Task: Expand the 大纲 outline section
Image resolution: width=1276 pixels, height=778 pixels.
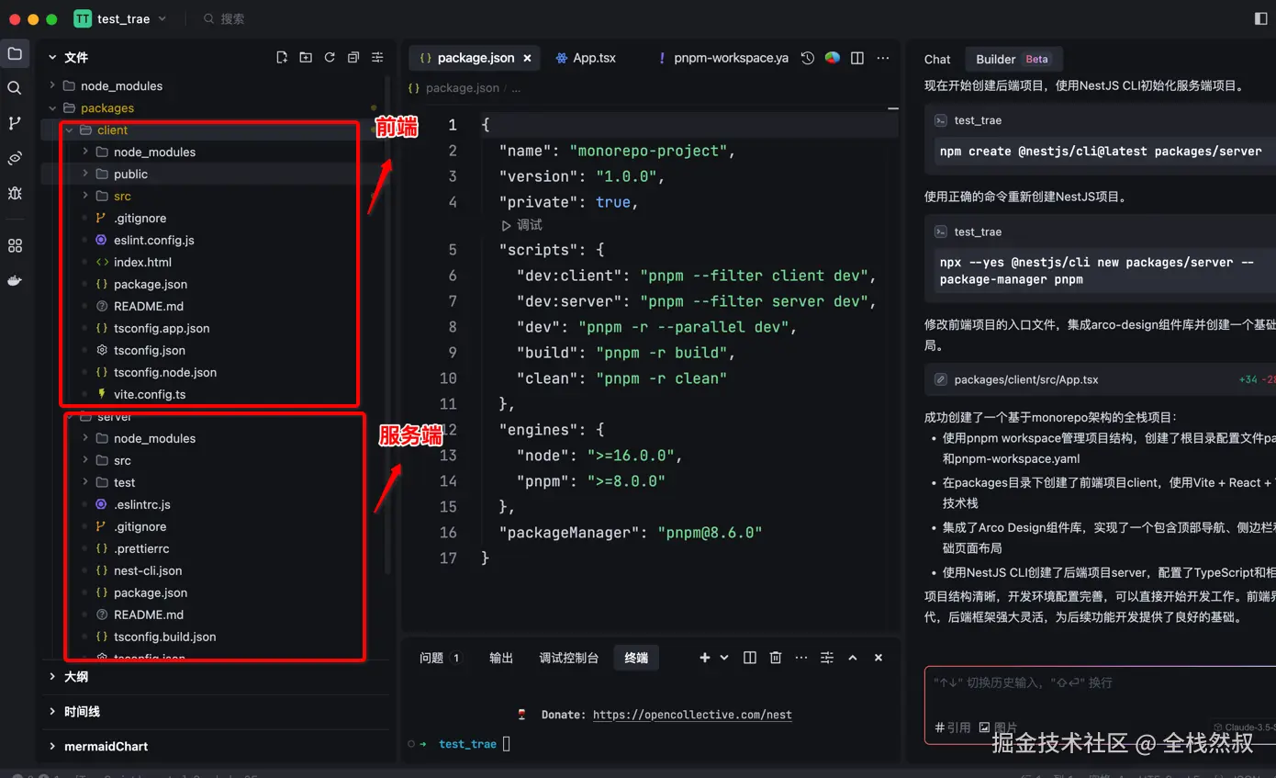Action: [x=76, y=676]
